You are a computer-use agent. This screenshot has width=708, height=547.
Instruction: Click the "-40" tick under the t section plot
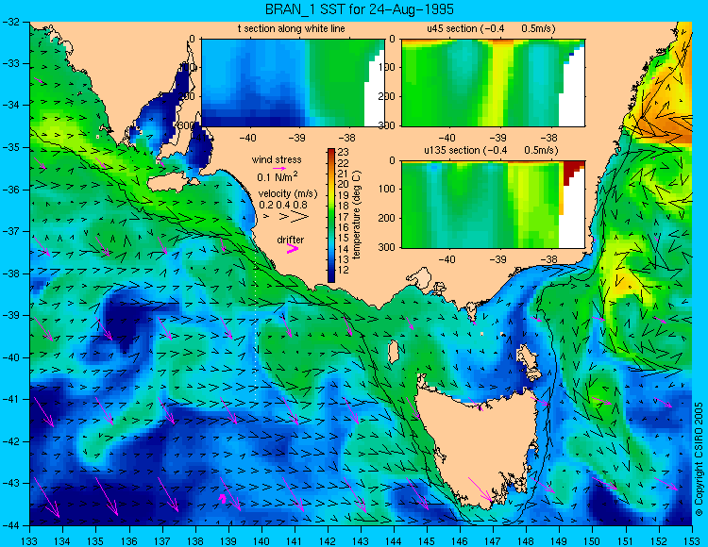pyautogui.click(x=247, y=138)
